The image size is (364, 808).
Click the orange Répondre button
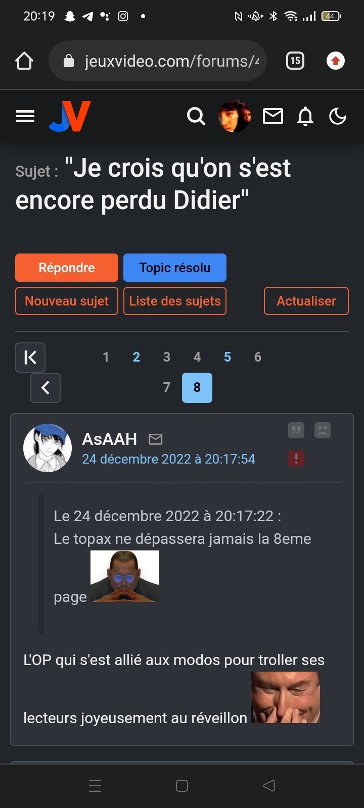point(67,268)
